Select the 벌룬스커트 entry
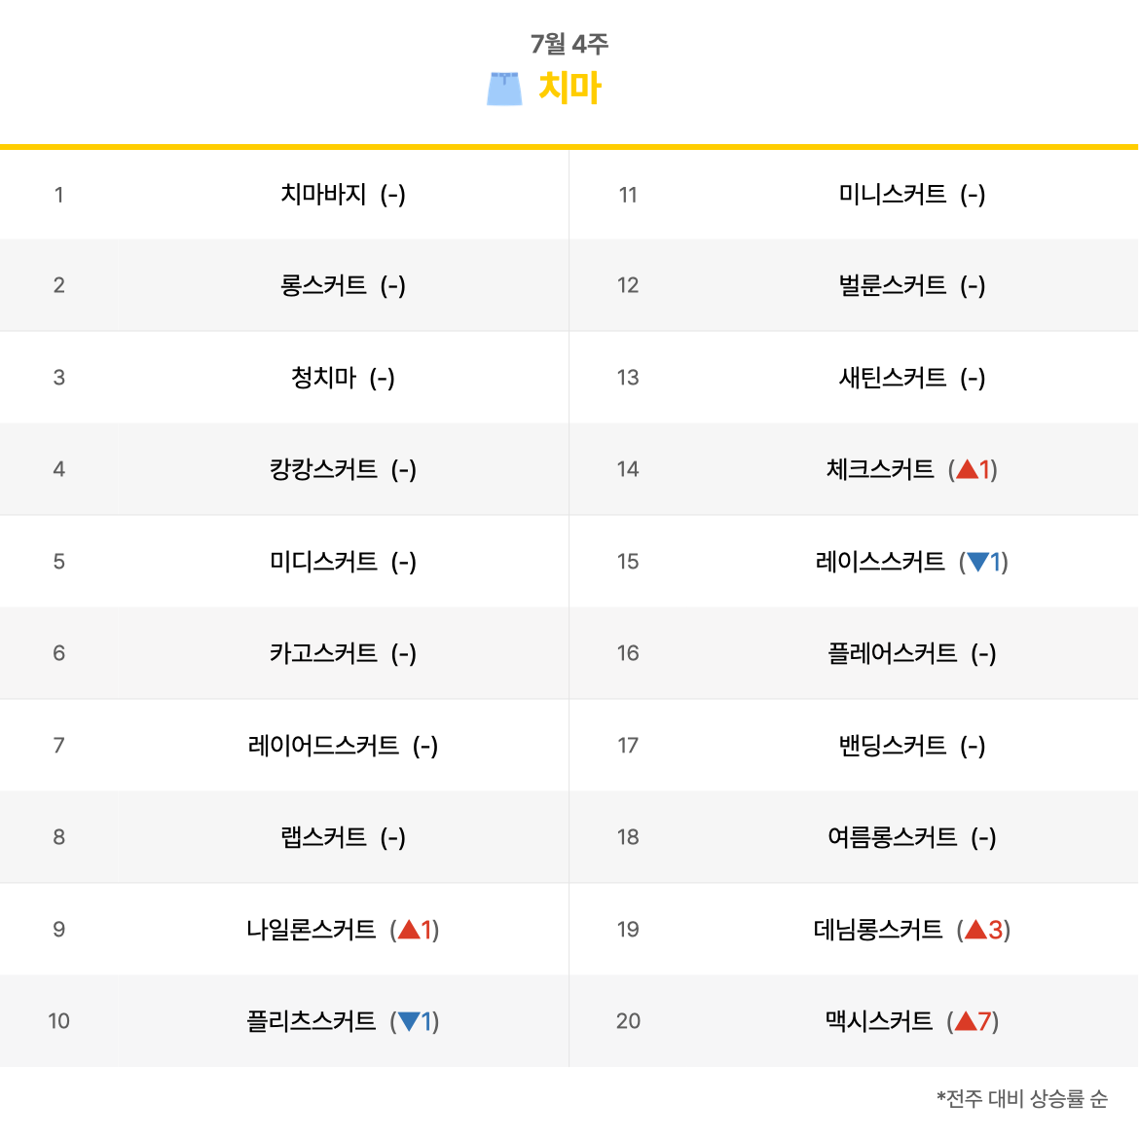 tap(892, 284)
